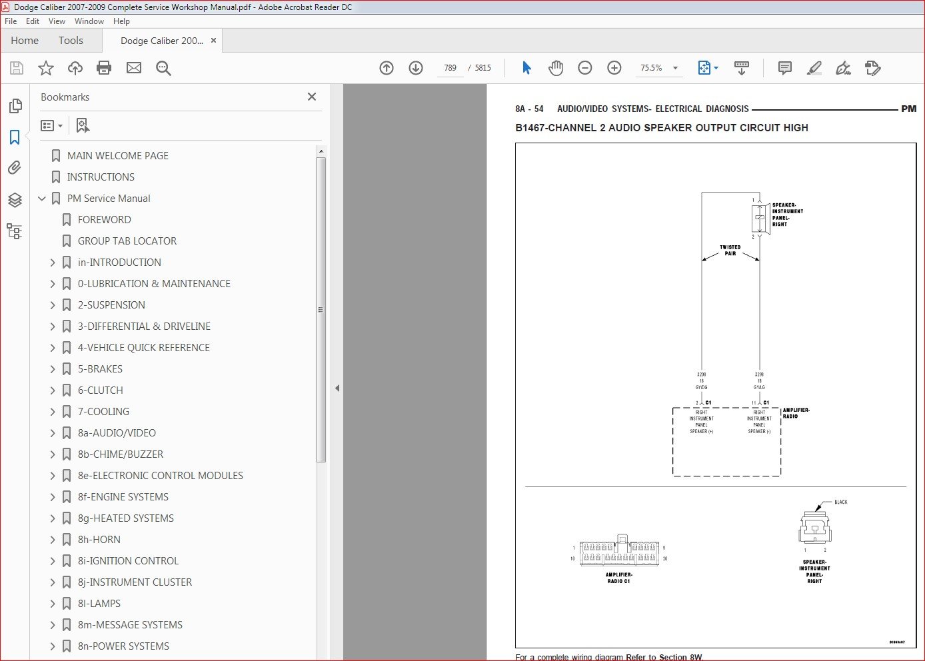The height and width of the screenshot is (661, 925).
Task: Open the INSTRUCTIONS bookmark
Action: click(x=101, y=177)
